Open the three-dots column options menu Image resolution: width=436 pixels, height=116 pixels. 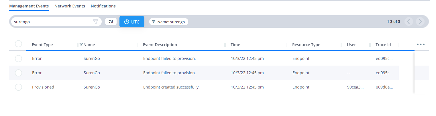tap(421, 44)
